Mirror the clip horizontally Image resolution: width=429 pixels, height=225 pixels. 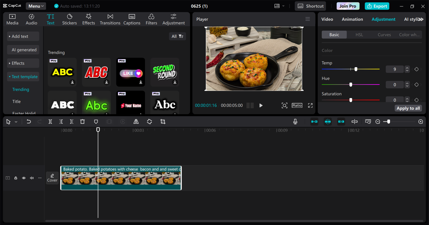coord(136,122)
